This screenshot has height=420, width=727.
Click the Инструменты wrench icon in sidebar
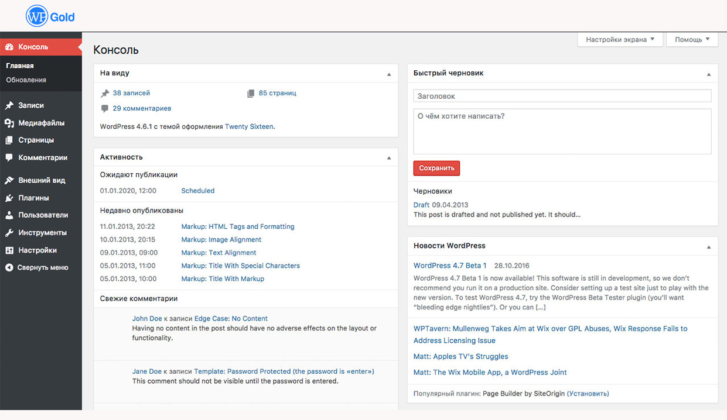[x=9, y=233]
